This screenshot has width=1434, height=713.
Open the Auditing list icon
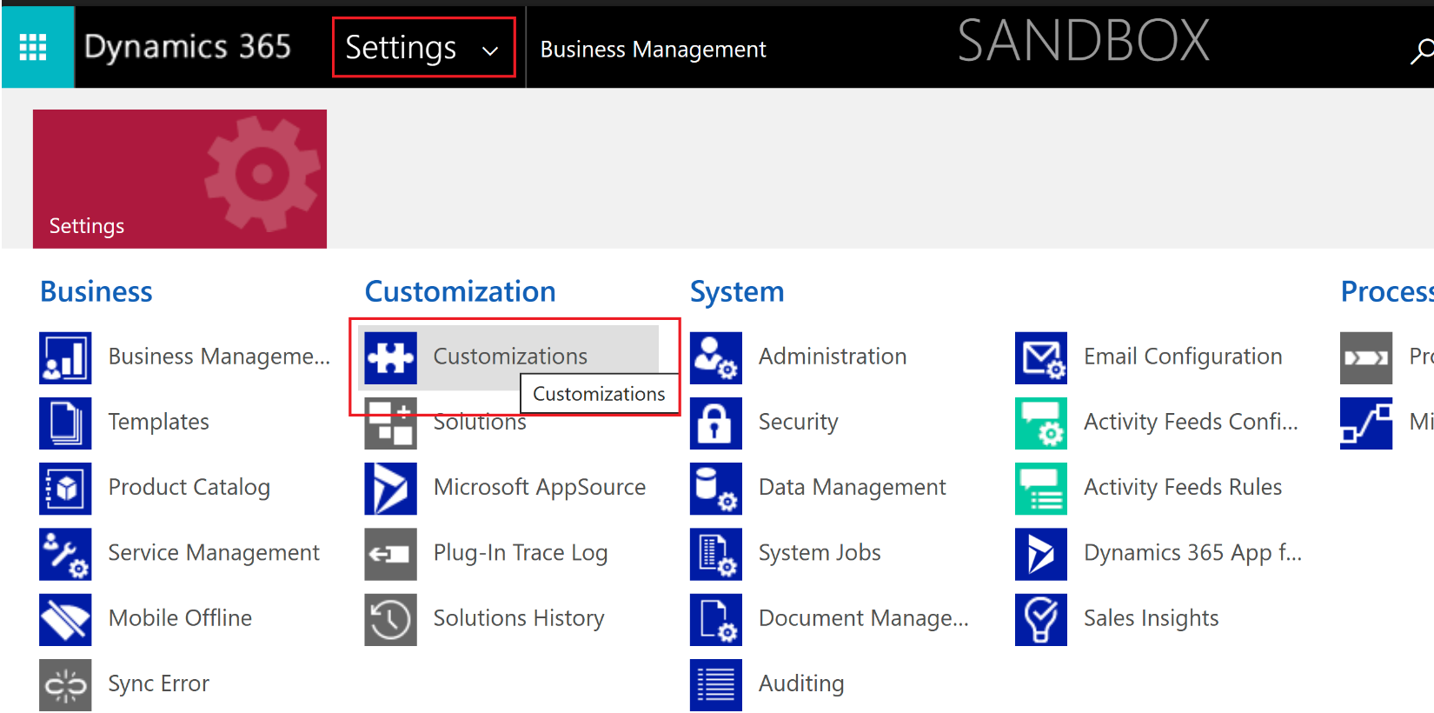pos(716,685)
